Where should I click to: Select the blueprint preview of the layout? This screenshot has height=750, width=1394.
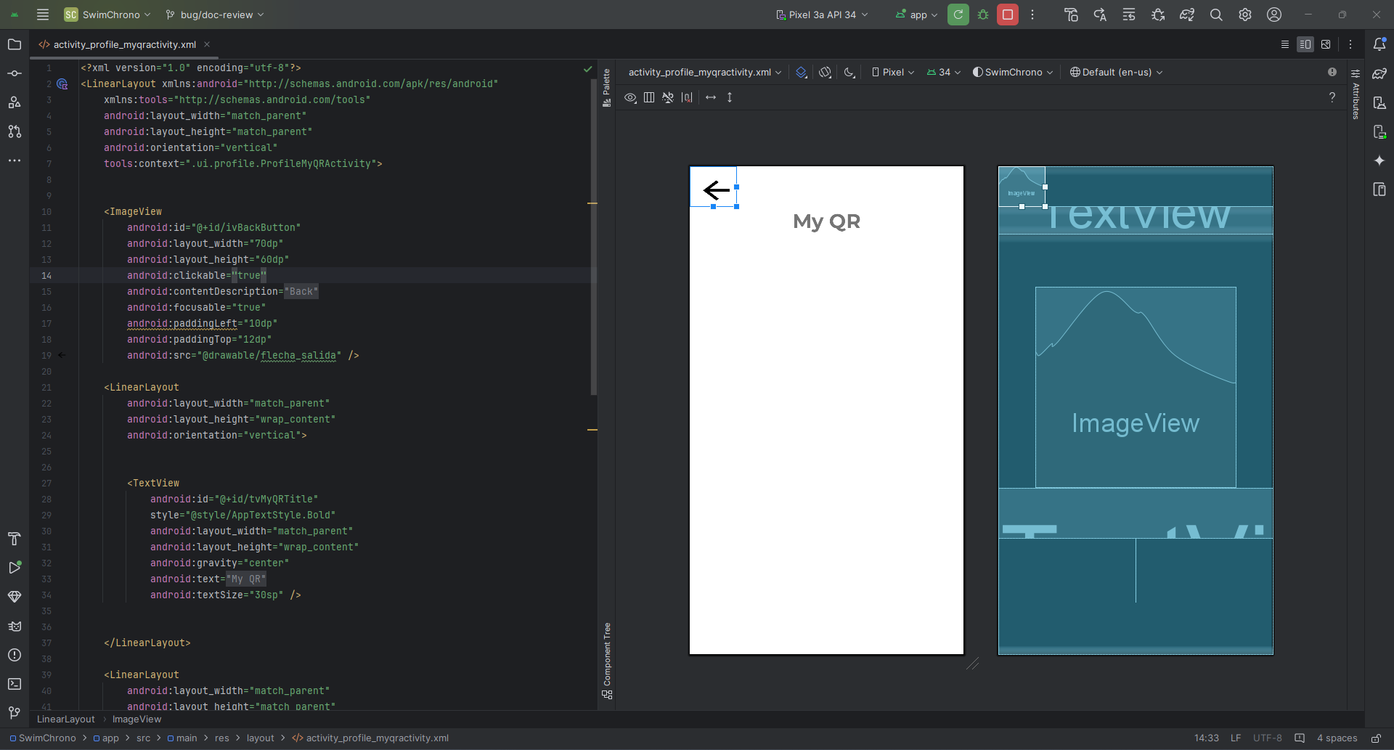click(x=1136, y=411)
